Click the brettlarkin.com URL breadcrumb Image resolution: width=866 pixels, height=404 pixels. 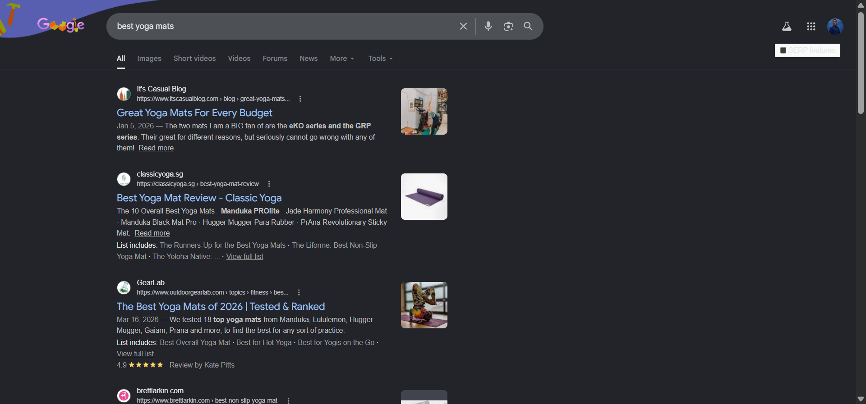(x=207, y=400)
